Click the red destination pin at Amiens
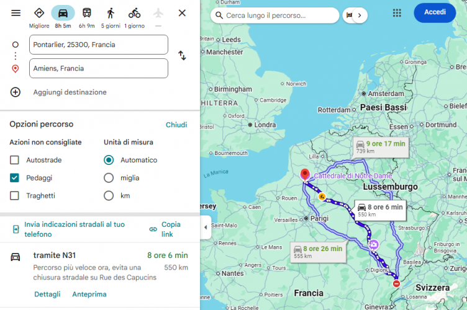The width and height of the screenshot is (467, 310). (x=305, y=174)
